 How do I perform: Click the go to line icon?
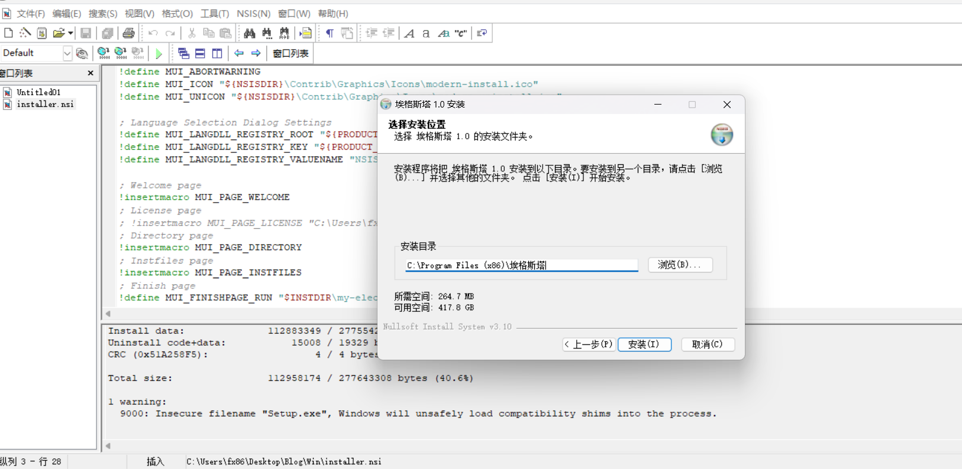[x=306, y=33]
